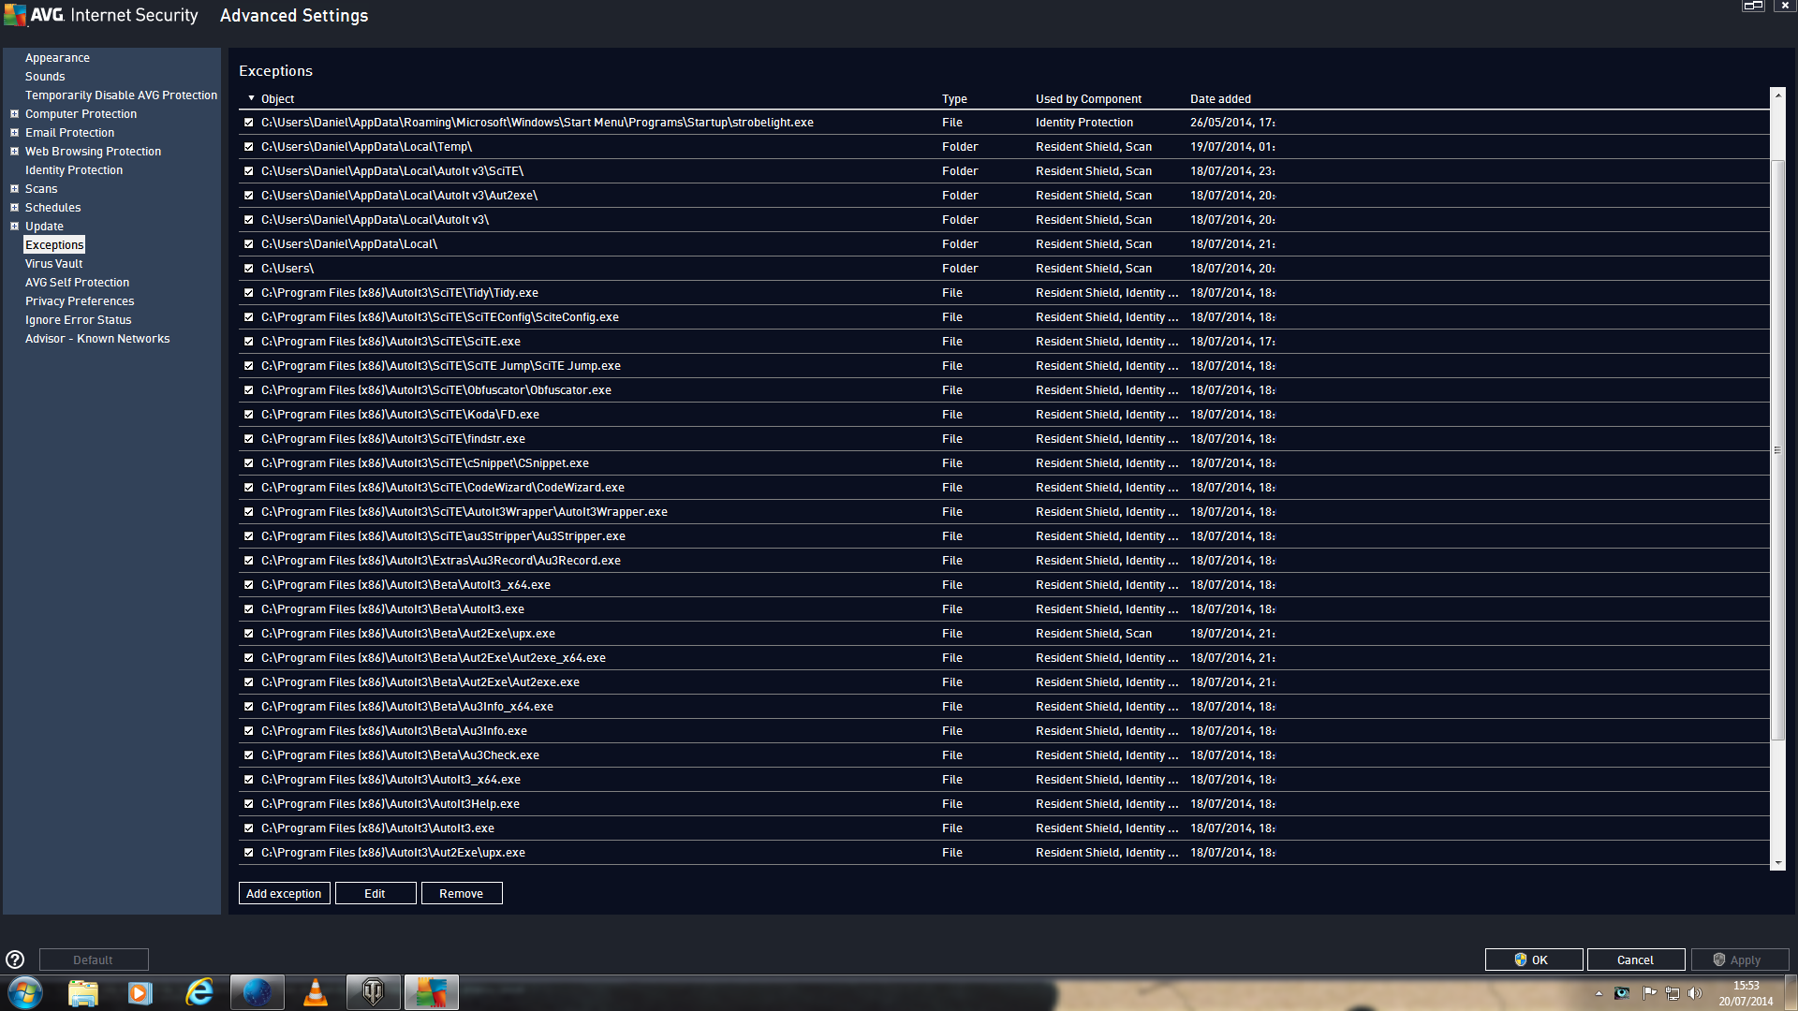Select the AutoIt v3\Aut2exe\ folder row
This screenshot has width=1798, height=1011.
point(1004,196)
